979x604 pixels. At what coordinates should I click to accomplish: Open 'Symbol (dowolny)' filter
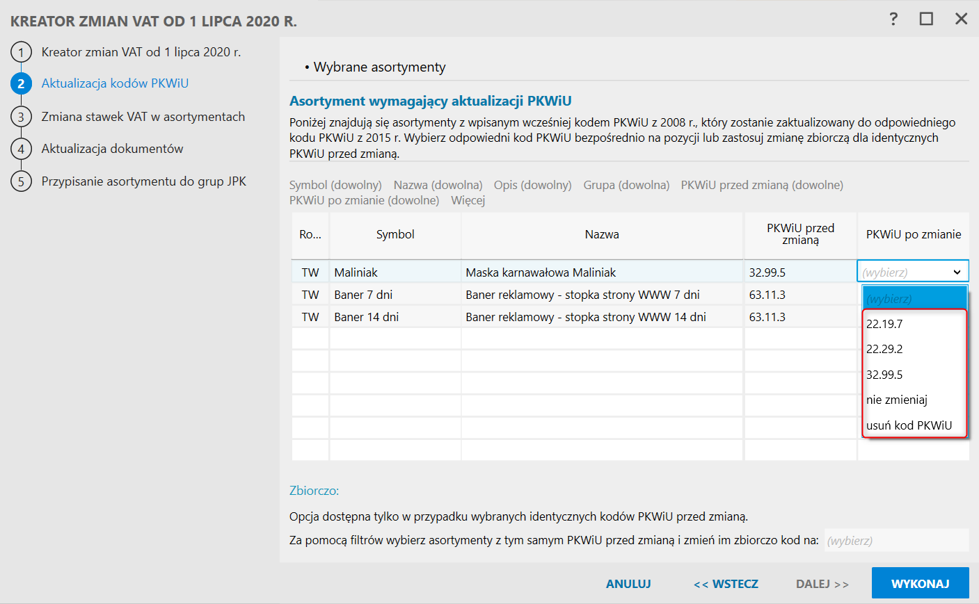(335, 185)
